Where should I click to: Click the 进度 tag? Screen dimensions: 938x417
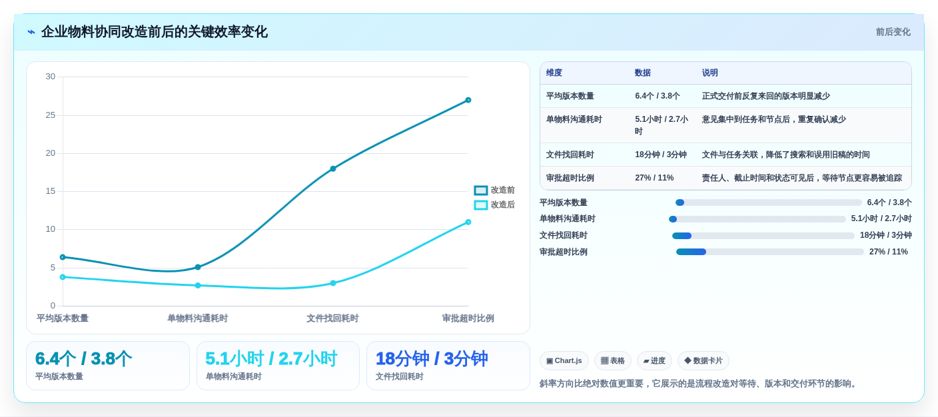click(x=654, y=361)
